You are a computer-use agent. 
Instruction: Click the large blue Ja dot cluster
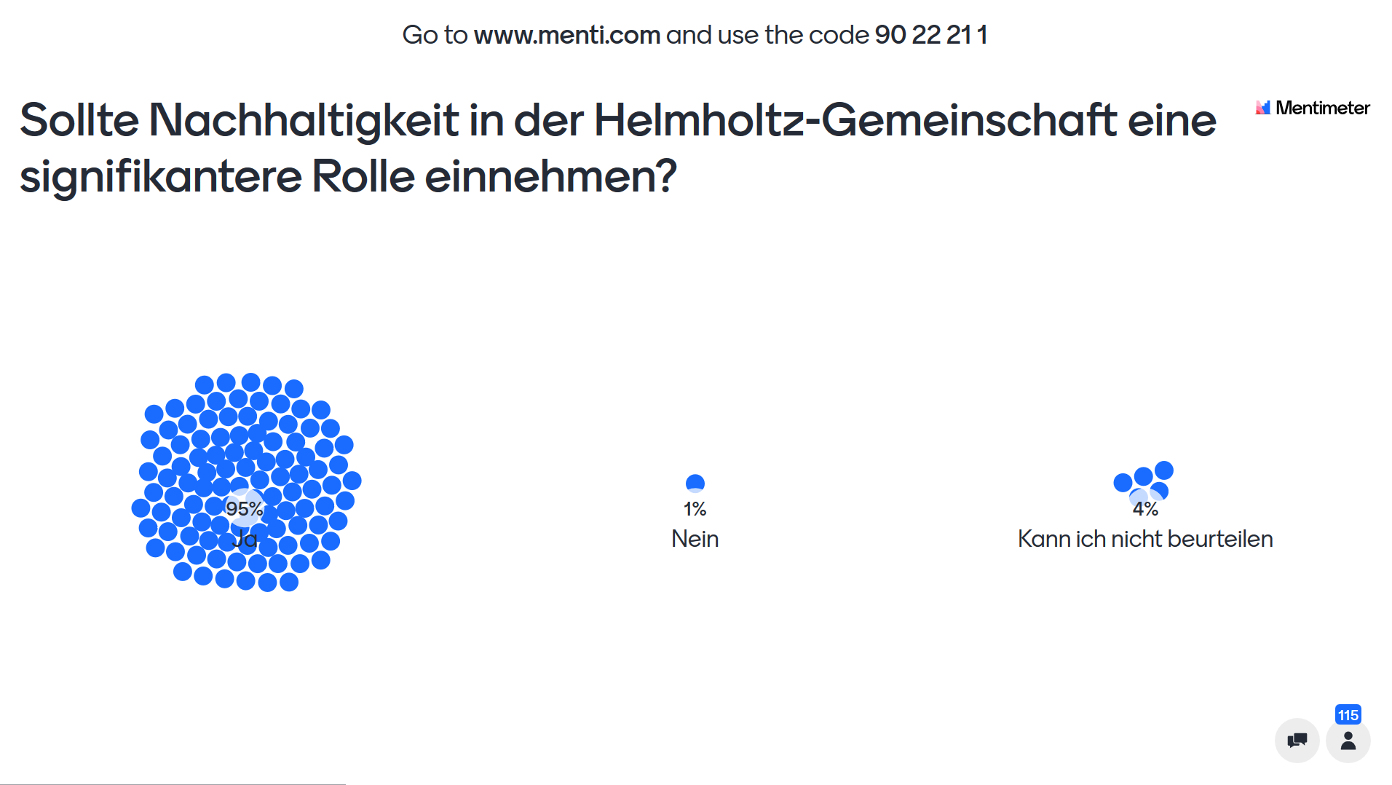[x=246, y=482]
